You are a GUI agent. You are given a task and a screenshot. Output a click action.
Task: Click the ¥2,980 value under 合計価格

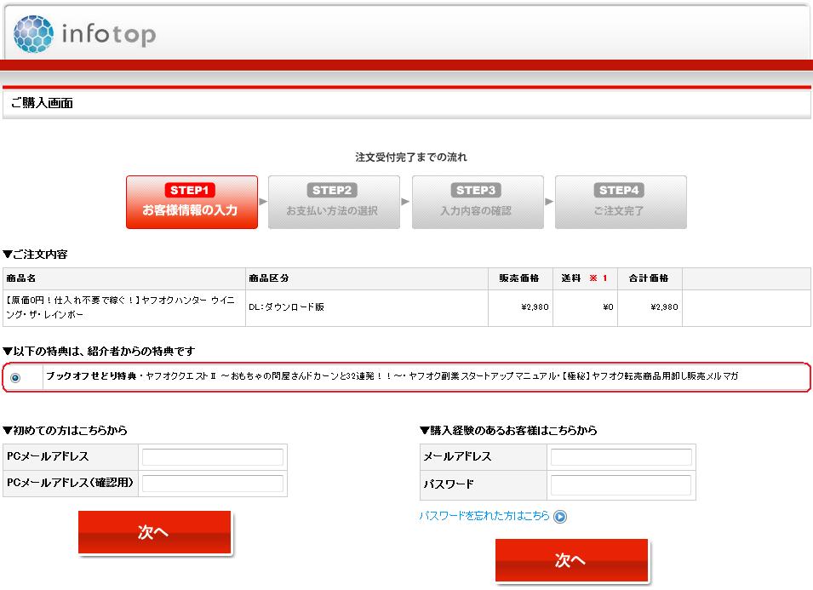665,307
